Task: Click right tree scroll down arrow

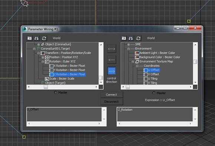Action: (195, 82)
